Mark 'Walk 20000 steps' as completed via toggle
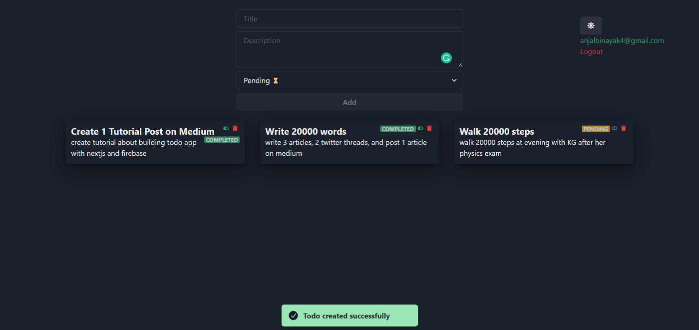Screen dimensions: 699x330 (615, 128)
